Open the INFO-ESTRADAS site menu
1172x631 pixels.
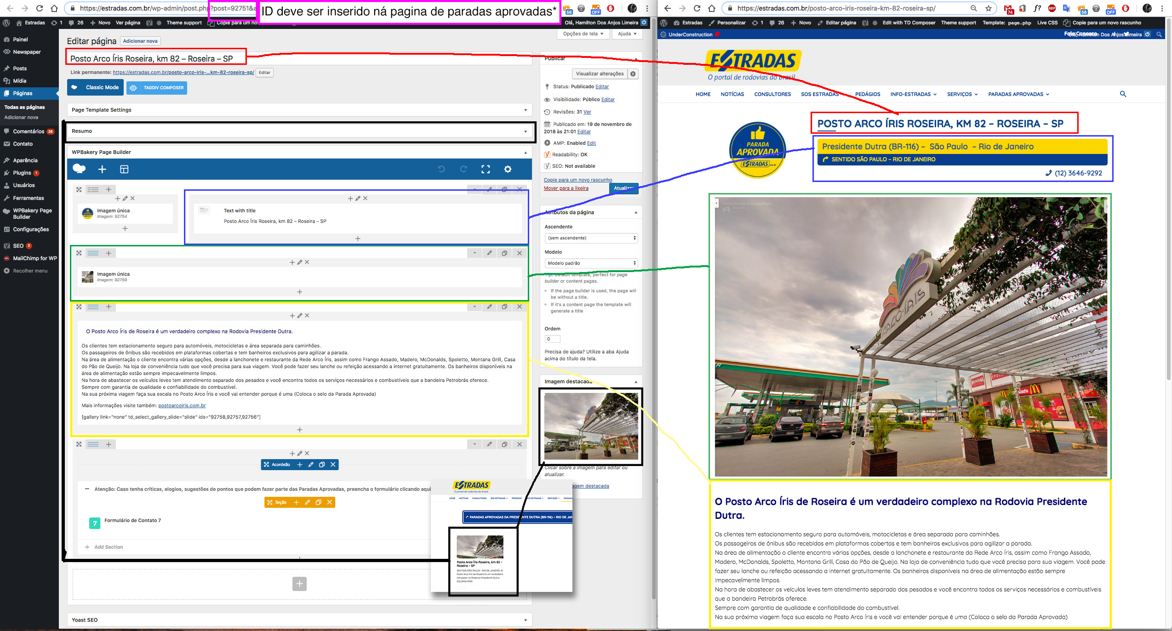[x=913, y=94]
